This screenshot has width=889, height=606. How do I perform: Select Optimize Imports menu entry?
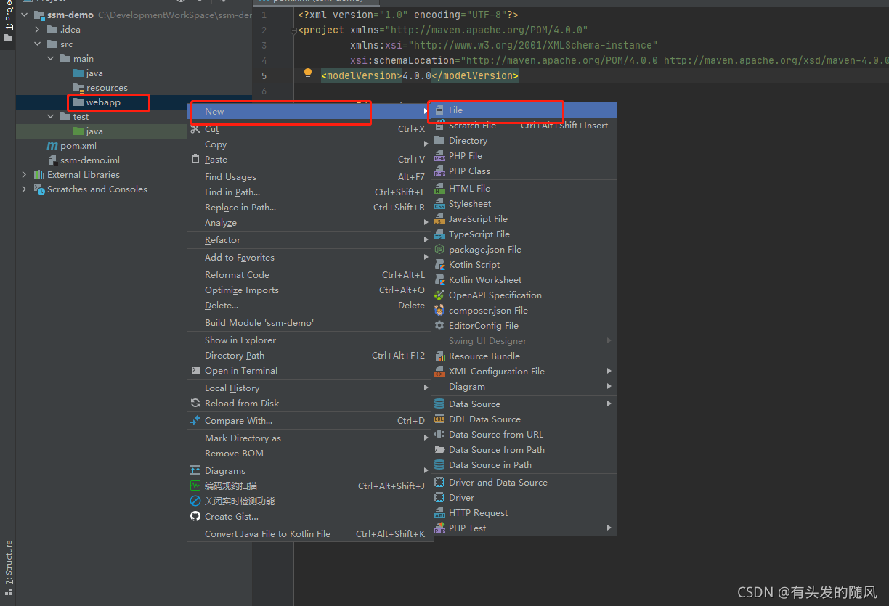[309, 290]
